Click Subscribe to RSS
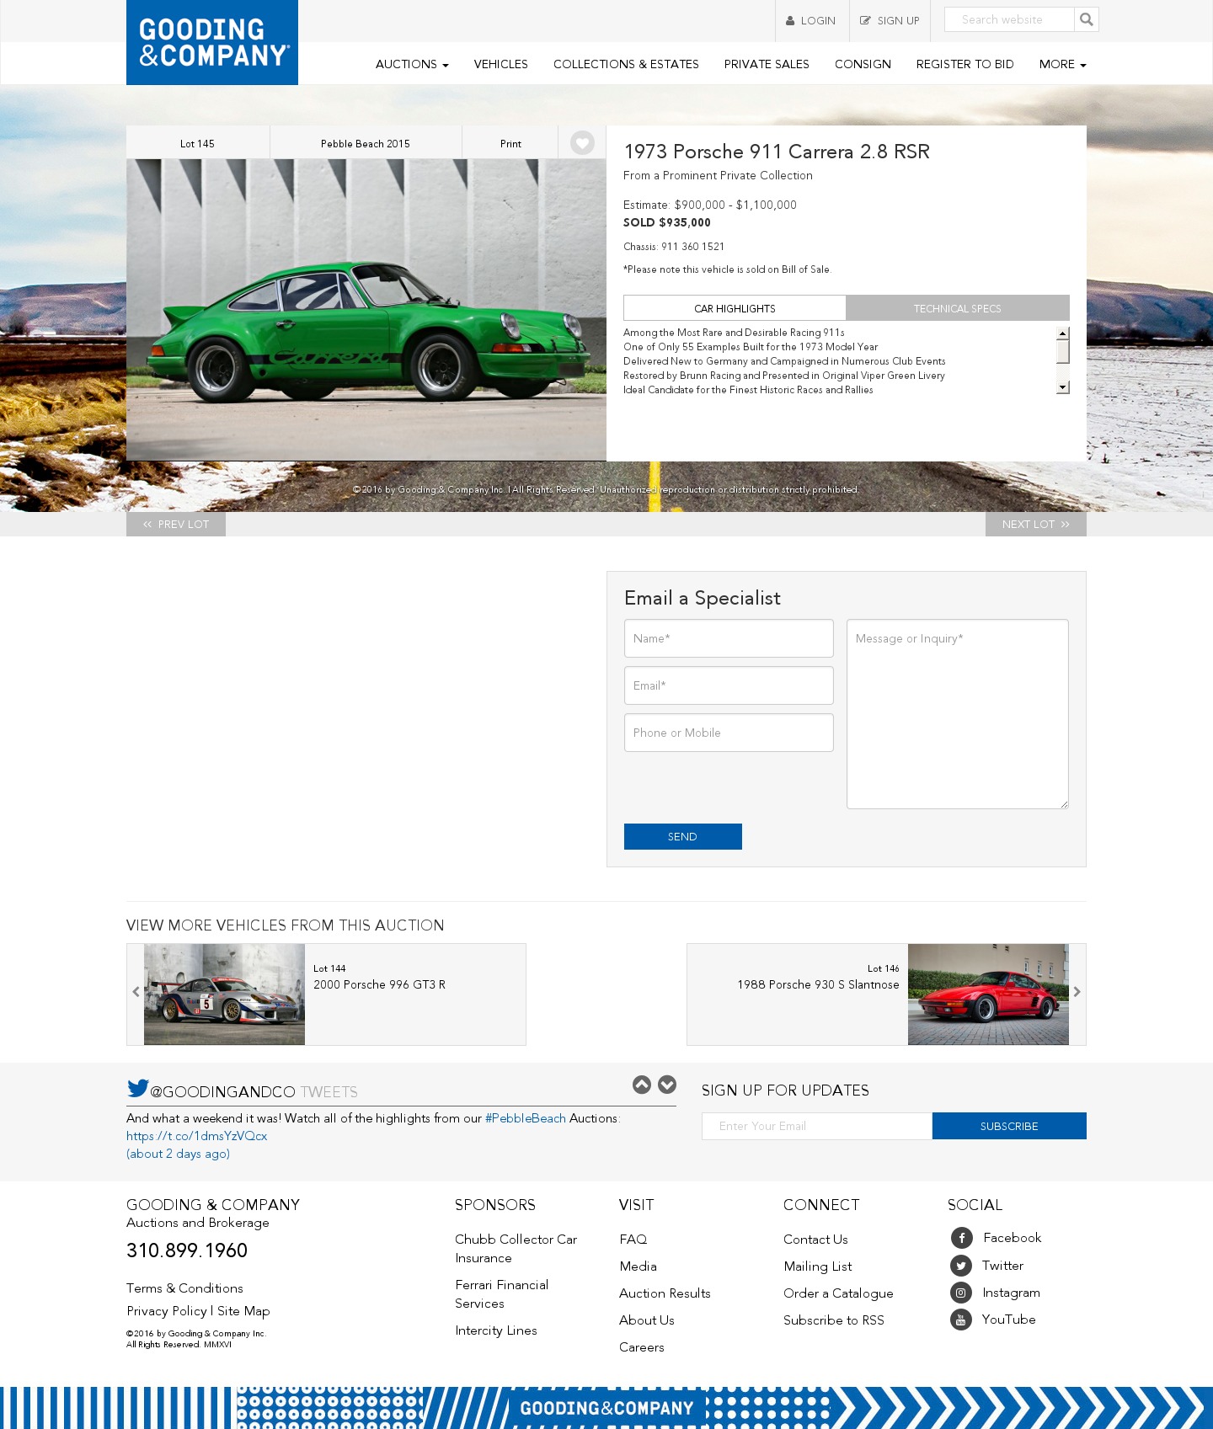The width and height of the screenshot is (1213, 1429). (x=834, y=1320)
